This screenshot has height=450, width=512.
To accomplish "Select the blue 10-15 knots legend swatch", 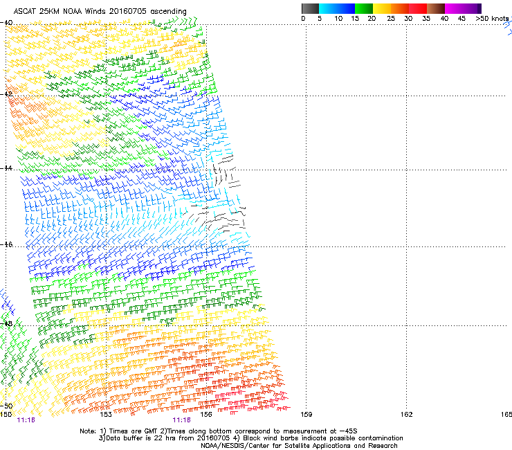I will point(346,8).
